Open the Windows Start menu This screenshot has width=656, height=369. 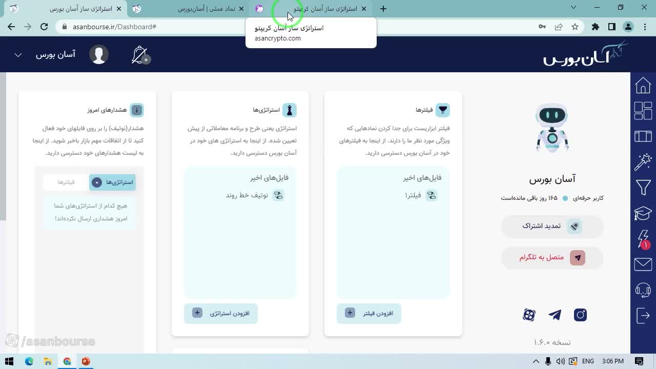[9, 361]
